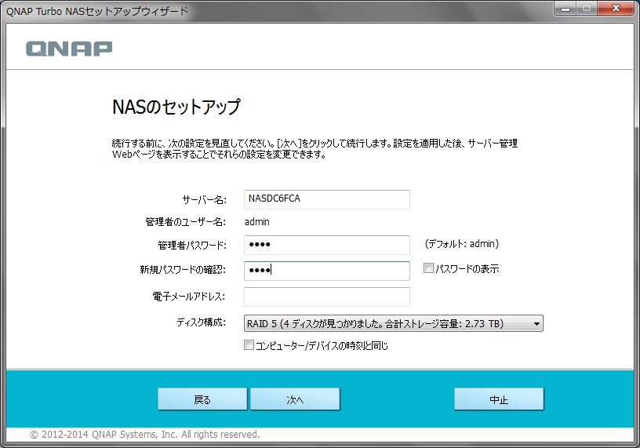This screenshot has width=640, height=448.
Task: Click the サーバー名: label
Action: point(204,200)
